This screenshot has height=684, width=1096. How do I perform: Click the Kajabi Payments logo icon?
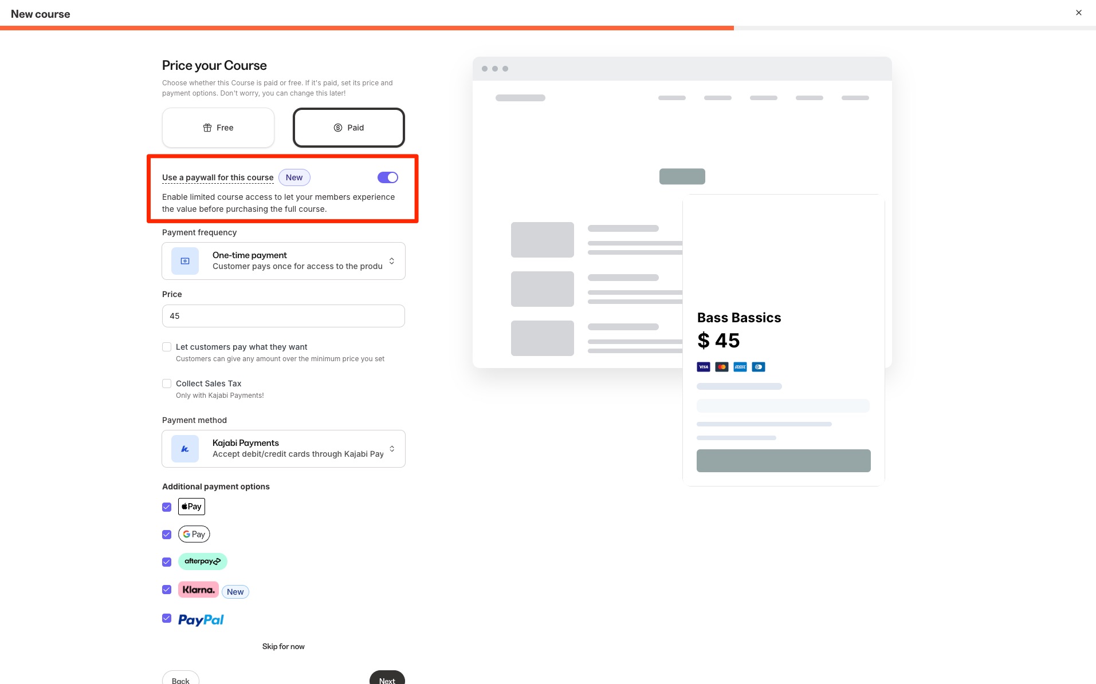185,449
